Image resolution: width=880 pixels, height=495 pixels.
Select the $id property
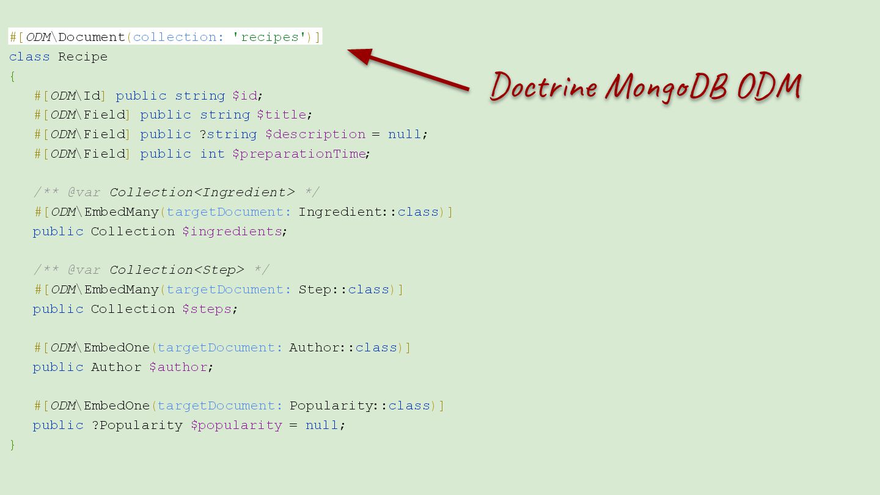(x=245, y=96)
